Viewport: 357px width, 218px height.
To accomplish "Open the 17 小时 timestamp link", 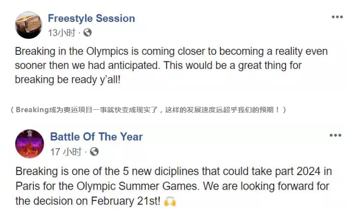I will pyautogui.click(x=66, y=152).
